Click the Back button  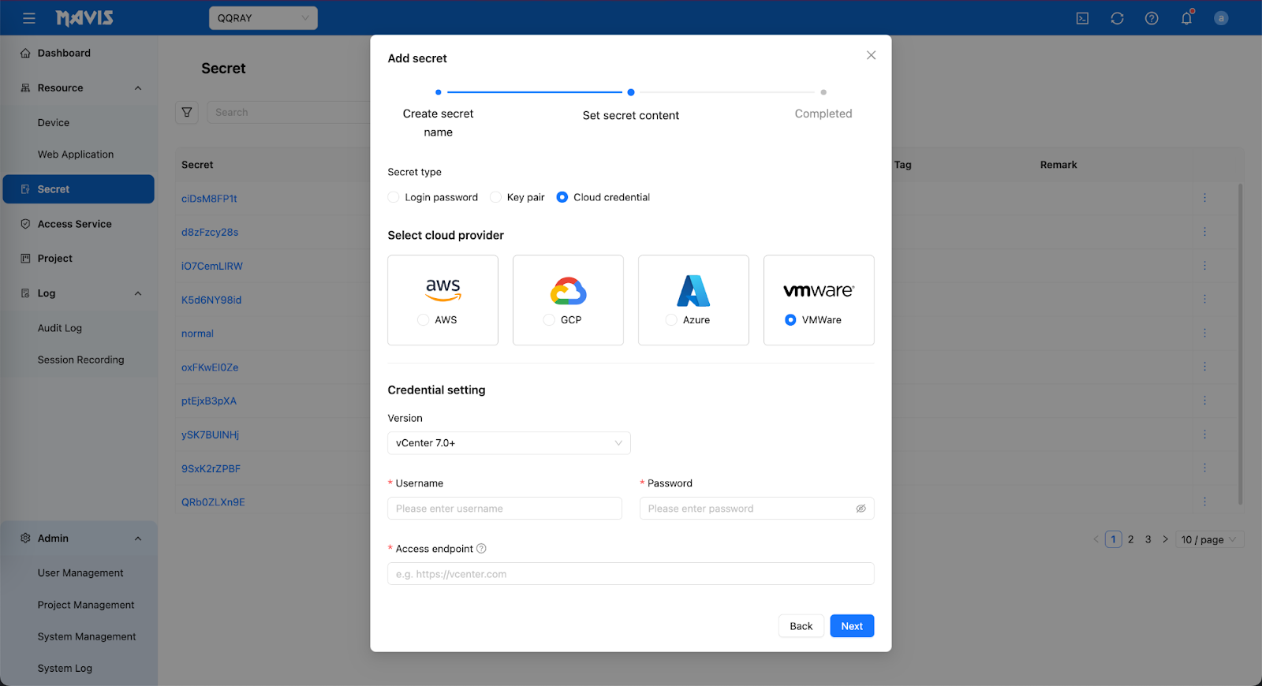[801, 626]
